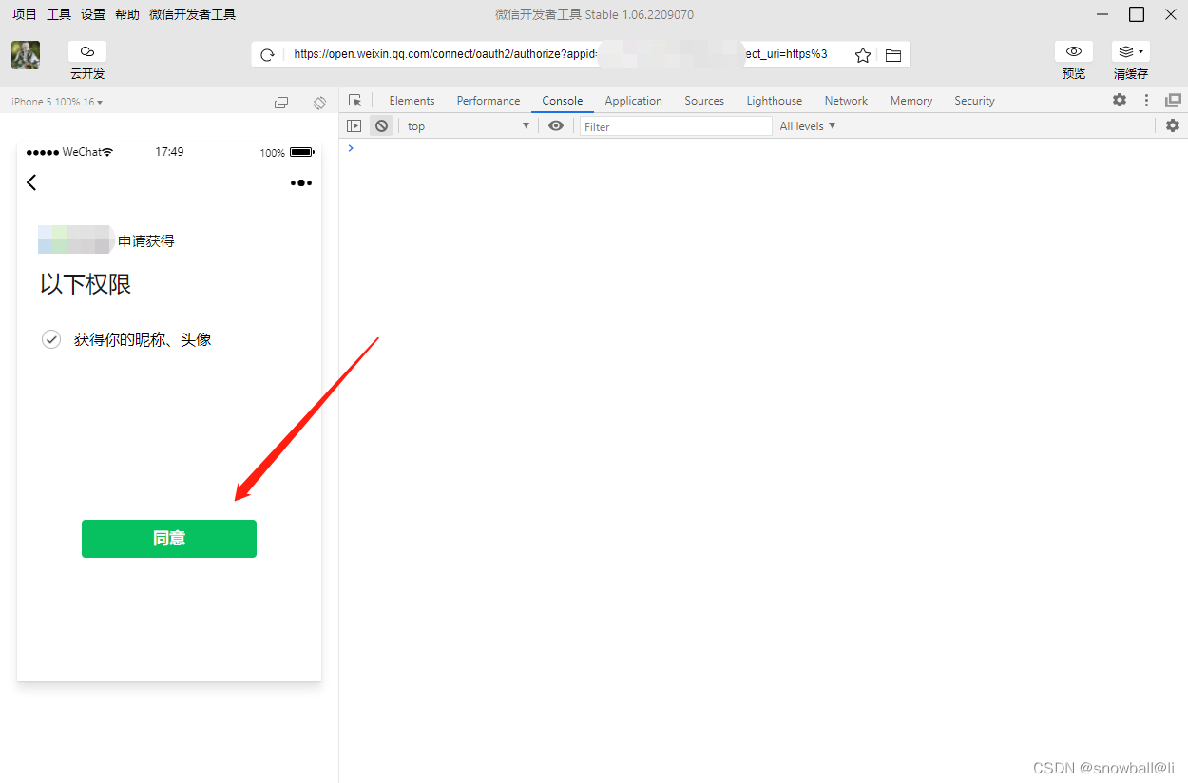Click the detach simulator window icon

click(281, 102)
